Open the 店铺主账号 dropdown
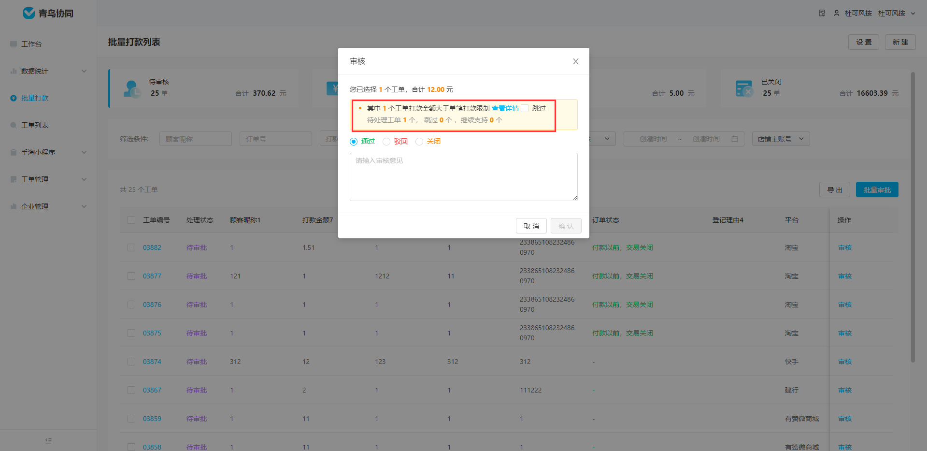Screen dimensions: 927x451 (x=781, y=139)
